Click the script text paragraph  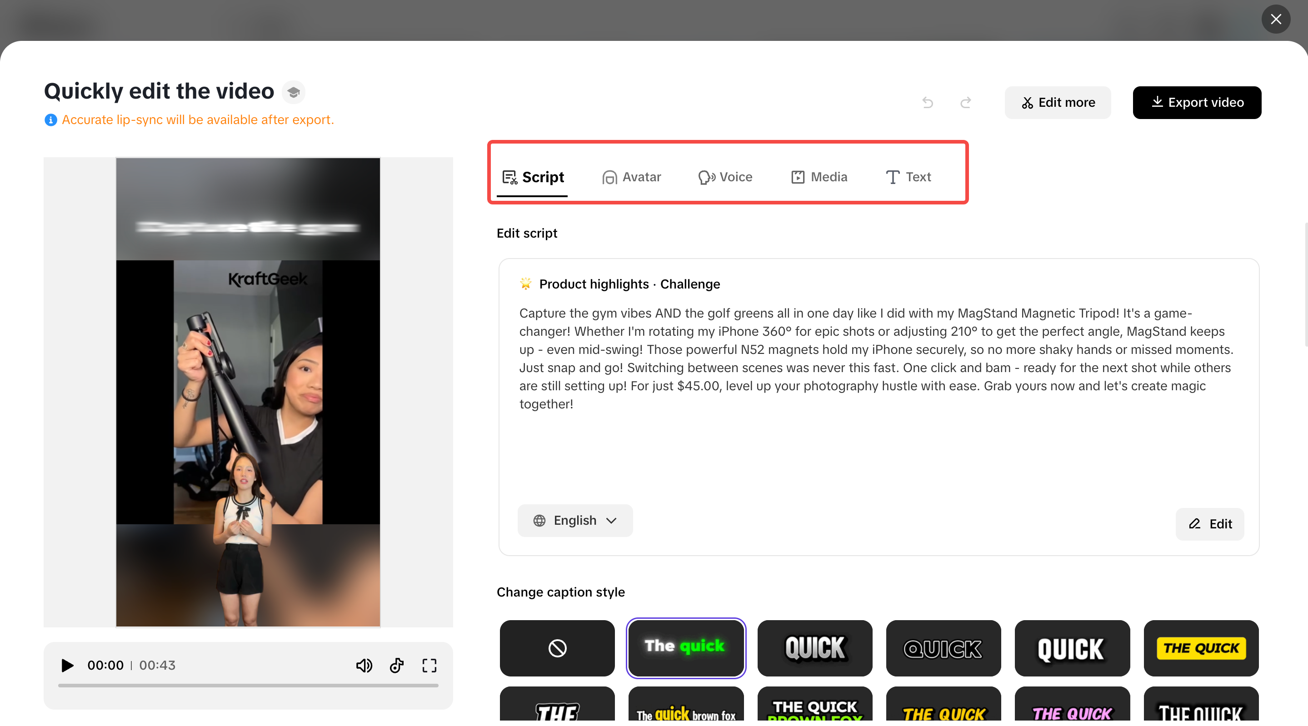pyautogui.click(x=876, y=358)
